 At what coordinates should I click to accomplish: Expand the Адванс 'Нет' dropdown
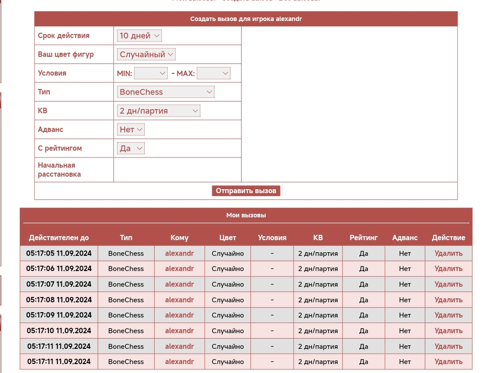(130, 129)
